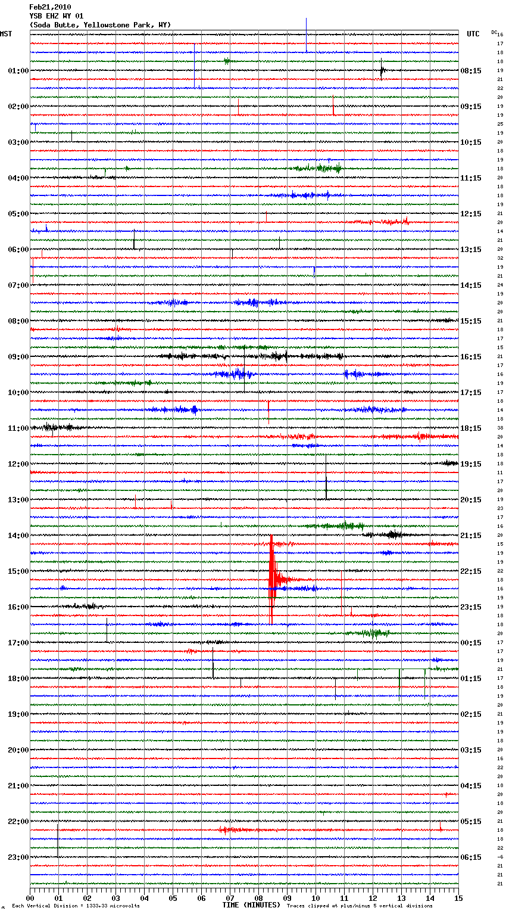
Task: Click the 14:15 UTC time label
Action: coord(471,285)
